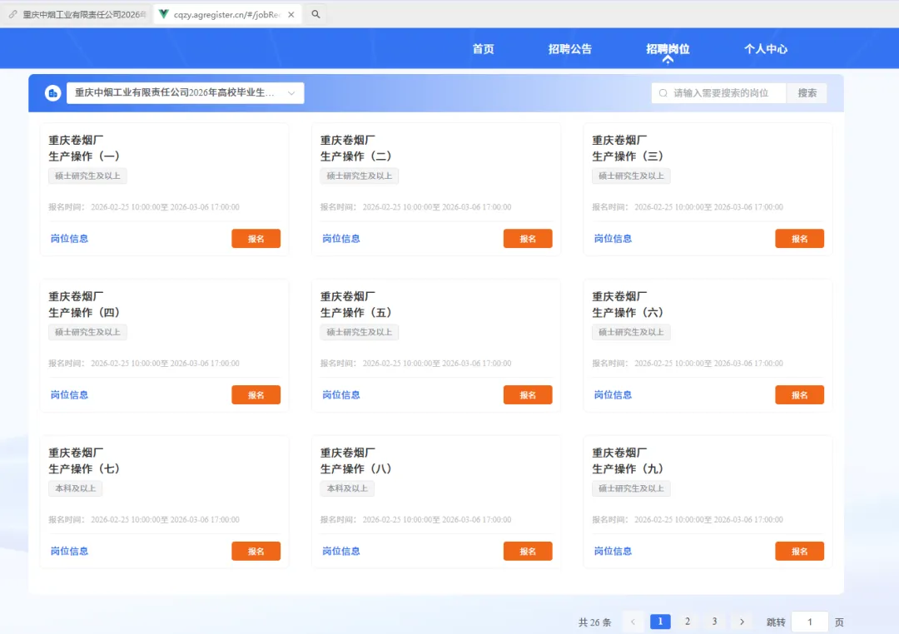Go to page 3 in pagination
This screenshot has height=634, width=899.
[x=714, y=622]
